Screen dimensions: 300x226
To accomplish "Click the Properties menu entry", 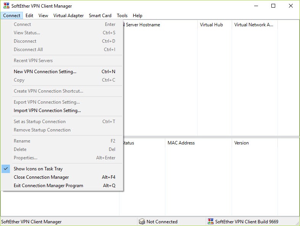I will tap(62, 158).
